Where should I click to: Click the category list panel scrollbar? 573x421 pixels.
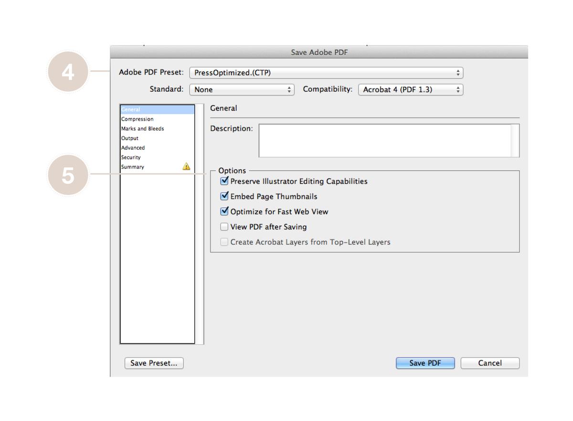(x=200, y=224)
